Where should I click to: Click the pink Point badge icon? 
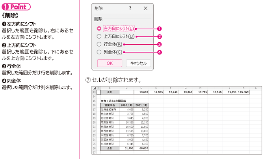click(16, 8)
